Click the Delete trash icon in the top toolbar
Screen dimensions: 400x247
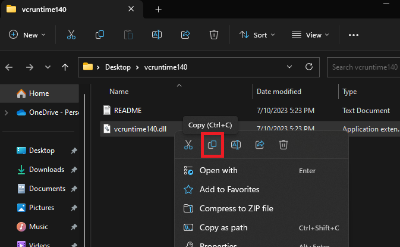click(214, 35)
